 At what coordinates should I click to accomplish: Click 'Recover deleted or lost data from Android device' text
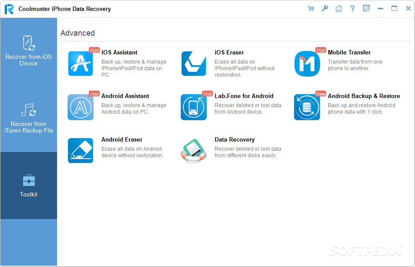coord(248,108)
